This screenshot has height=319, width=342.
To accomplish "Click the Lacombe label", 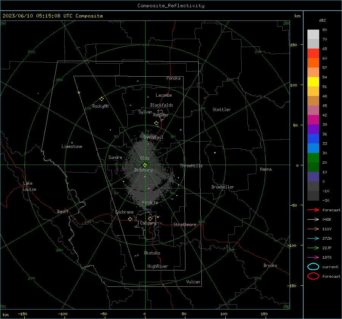I will coord(164,95).
